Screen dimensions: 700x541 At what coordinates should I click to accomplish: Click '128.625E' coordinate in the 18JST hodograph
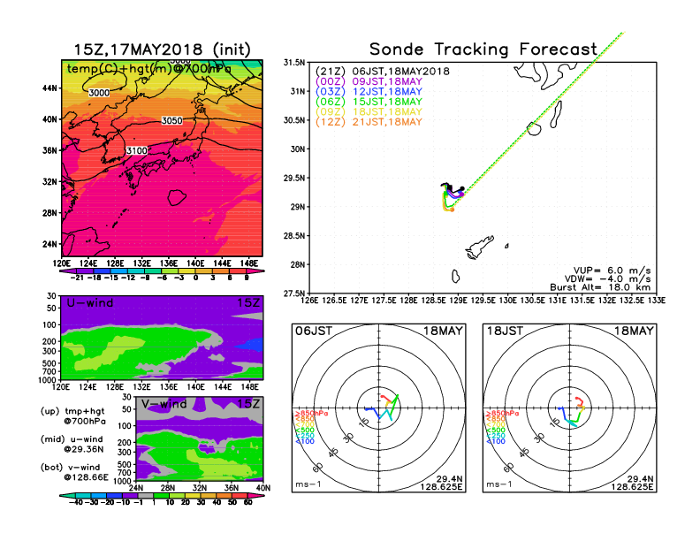pos(632,486)
